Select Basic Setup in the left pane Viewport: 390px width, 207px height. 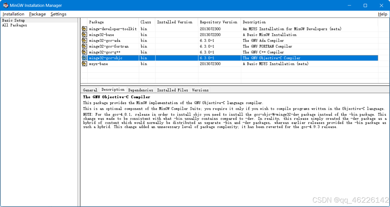point(13,20)
